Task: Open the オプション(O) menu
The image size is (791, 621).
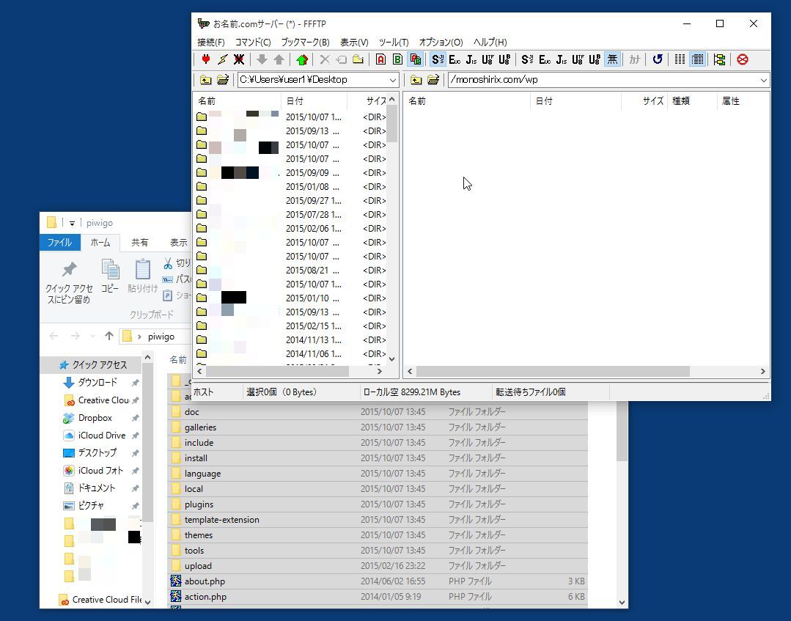Action: [441, 43]
